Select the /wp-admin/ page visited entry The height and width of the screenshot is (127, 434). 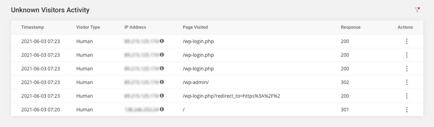pyautogui.click(x=196, y=82)
